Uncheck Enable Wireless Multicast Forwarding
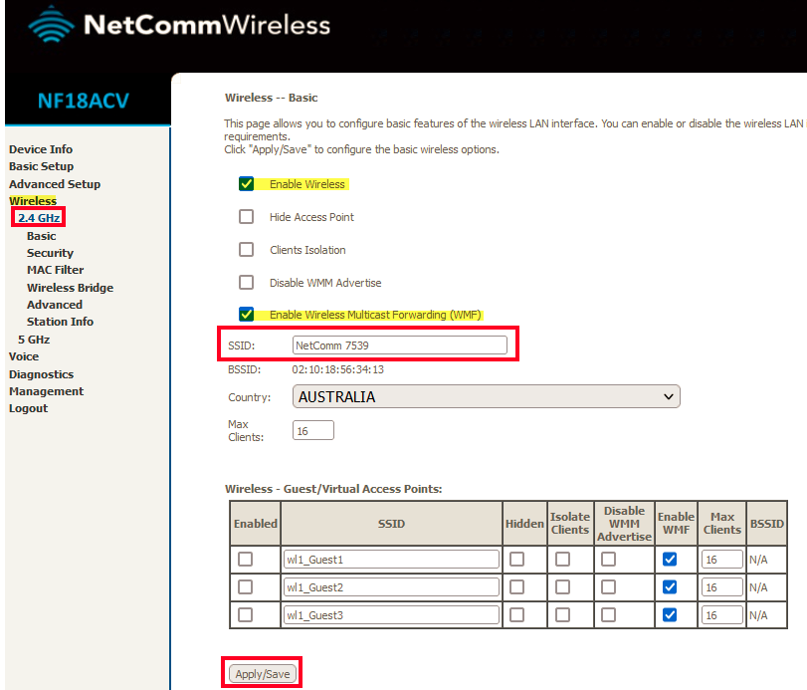 tap(246, 314)
